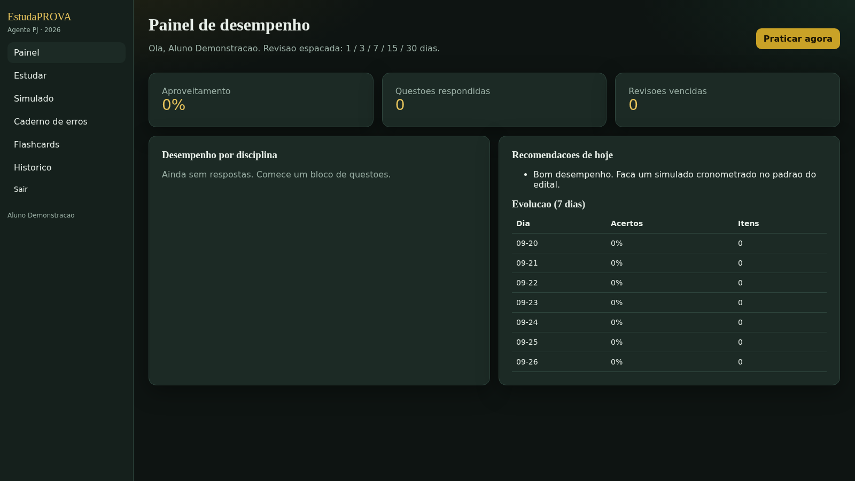Click the Acertos 0% value for 09-20

tap(617, 243)
